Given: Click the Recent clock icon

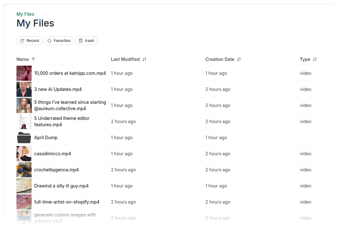Looking at the screenshot, I should (x=22, y=41).
